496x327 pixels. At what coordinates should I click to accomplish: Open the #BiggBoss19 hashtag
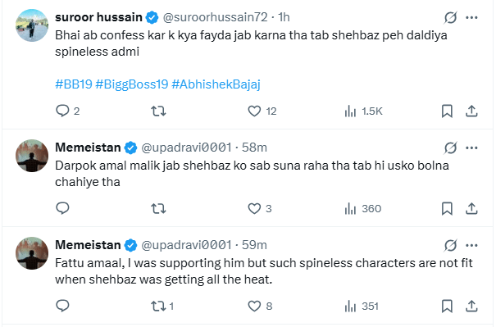click(x=132, y=84)
